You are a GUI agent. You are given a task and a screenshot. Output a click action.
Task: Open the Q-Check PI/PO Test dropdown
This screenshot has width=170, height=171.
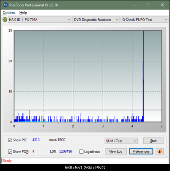point(144,20)
